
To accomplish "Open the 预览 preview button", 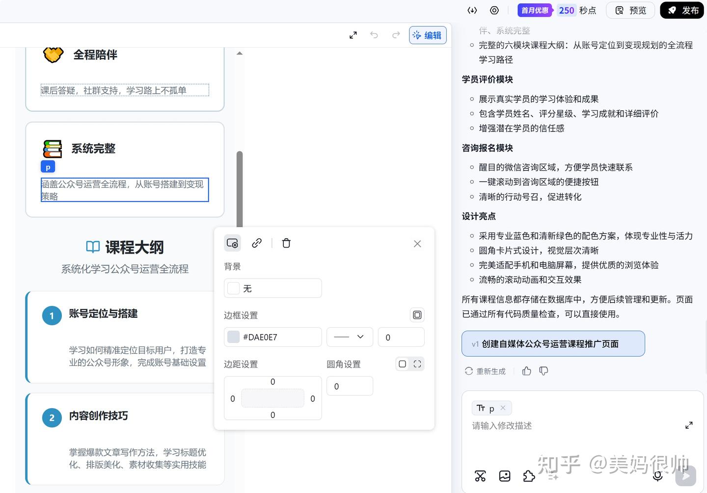I will 630,10.
